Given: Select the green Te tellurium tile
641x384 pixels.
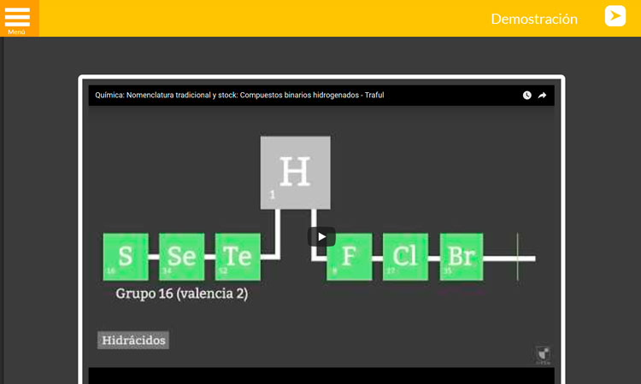Looking at the screenshot, I should tap(238, 257).
